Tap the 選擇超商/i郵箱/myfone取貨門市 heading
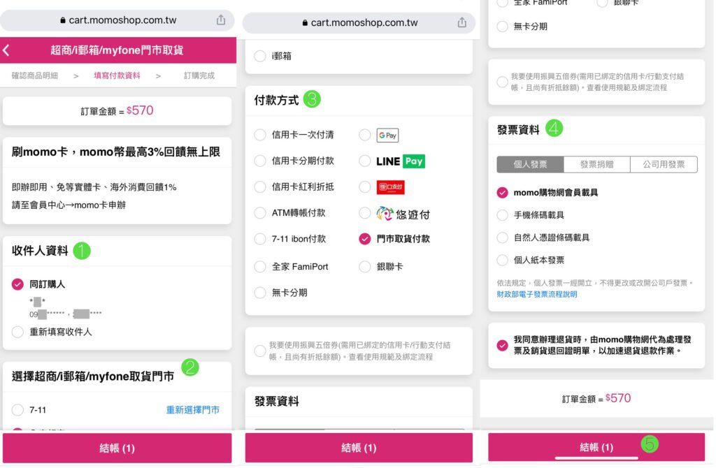The height and width of the screenshot is (468, 716). 93,376
